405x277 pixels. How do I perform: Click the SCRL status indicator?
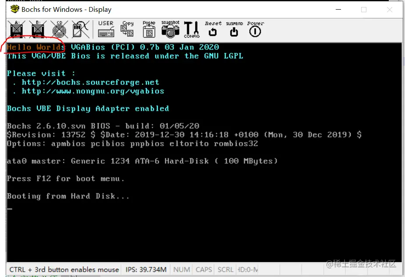[x=225, y=270]
